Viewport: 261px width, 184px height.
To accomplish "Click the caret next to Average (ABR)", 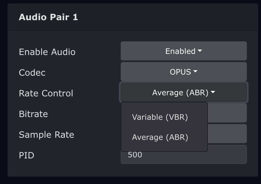I will [x=213, y=93].
